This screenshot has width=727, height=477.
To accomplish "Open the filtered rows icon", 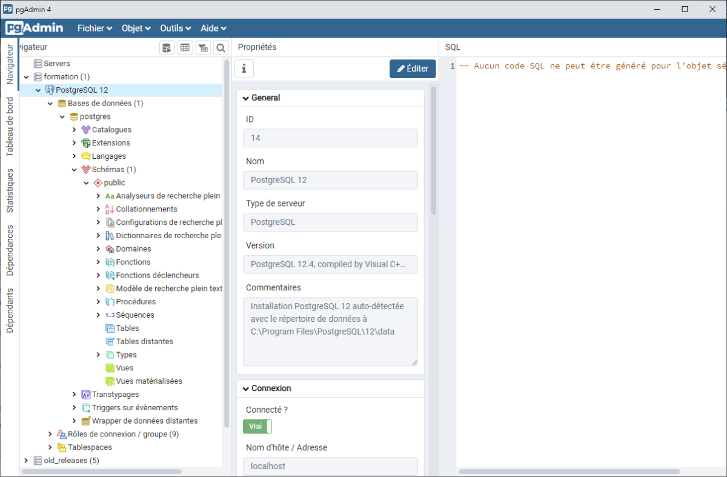I will click(203, 47).
